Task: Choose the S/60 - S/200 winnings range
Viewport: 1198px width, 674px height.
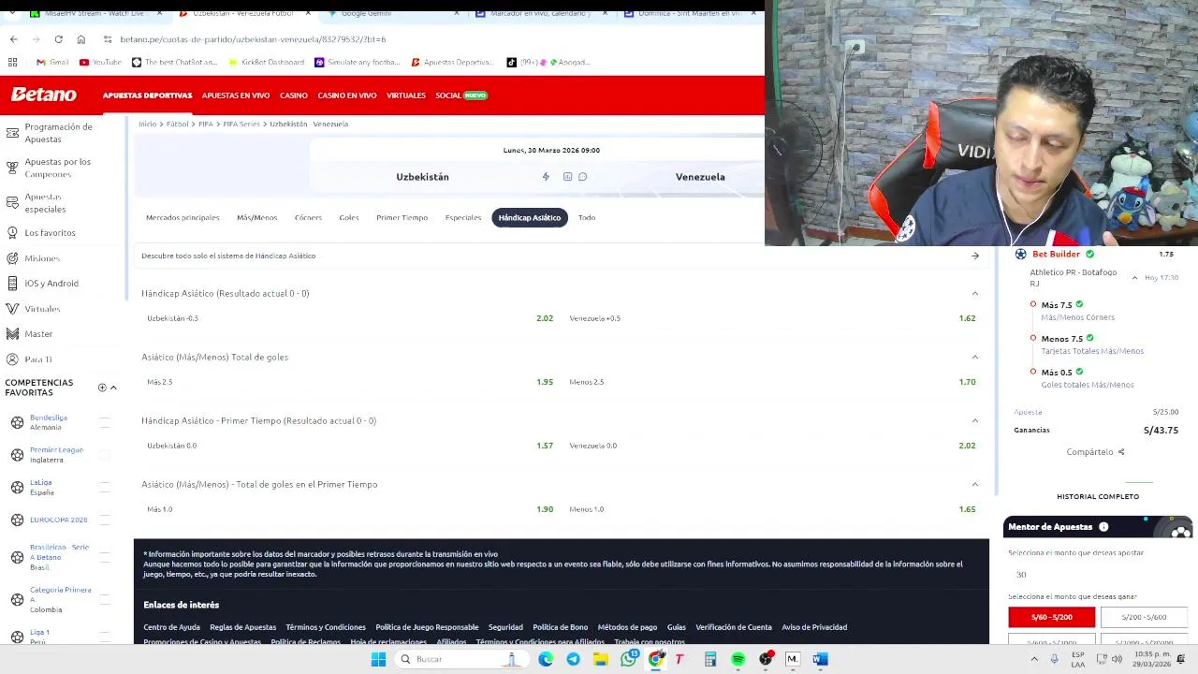Action: (1051, 617)
